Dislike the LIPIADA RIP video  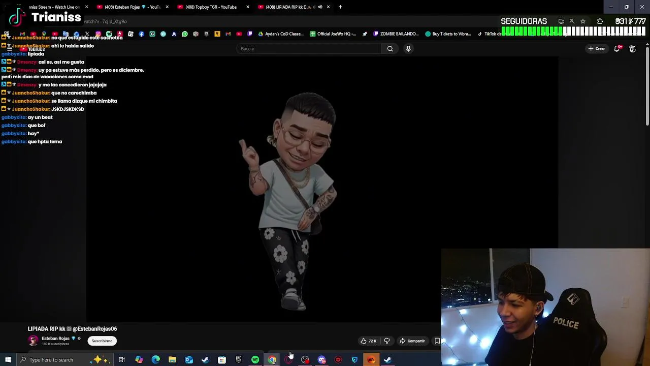click(387, 341)
